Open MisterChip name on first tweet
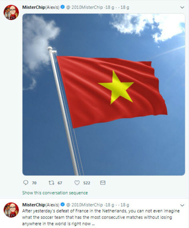Image resolution: width=189 pixels, height=228 pixels. pyautogui.click(x=41, y=7)
